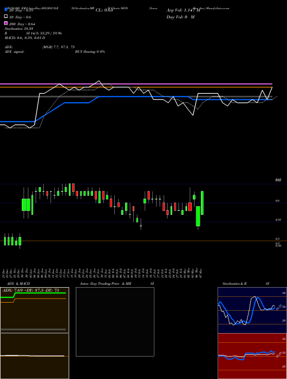Click the 'ADX & MACD' panel title
The image size is (287, 379).
tap(18, 284)
